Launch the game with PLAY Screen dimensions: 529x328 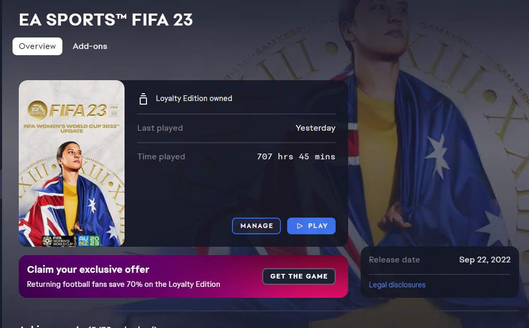311,226
